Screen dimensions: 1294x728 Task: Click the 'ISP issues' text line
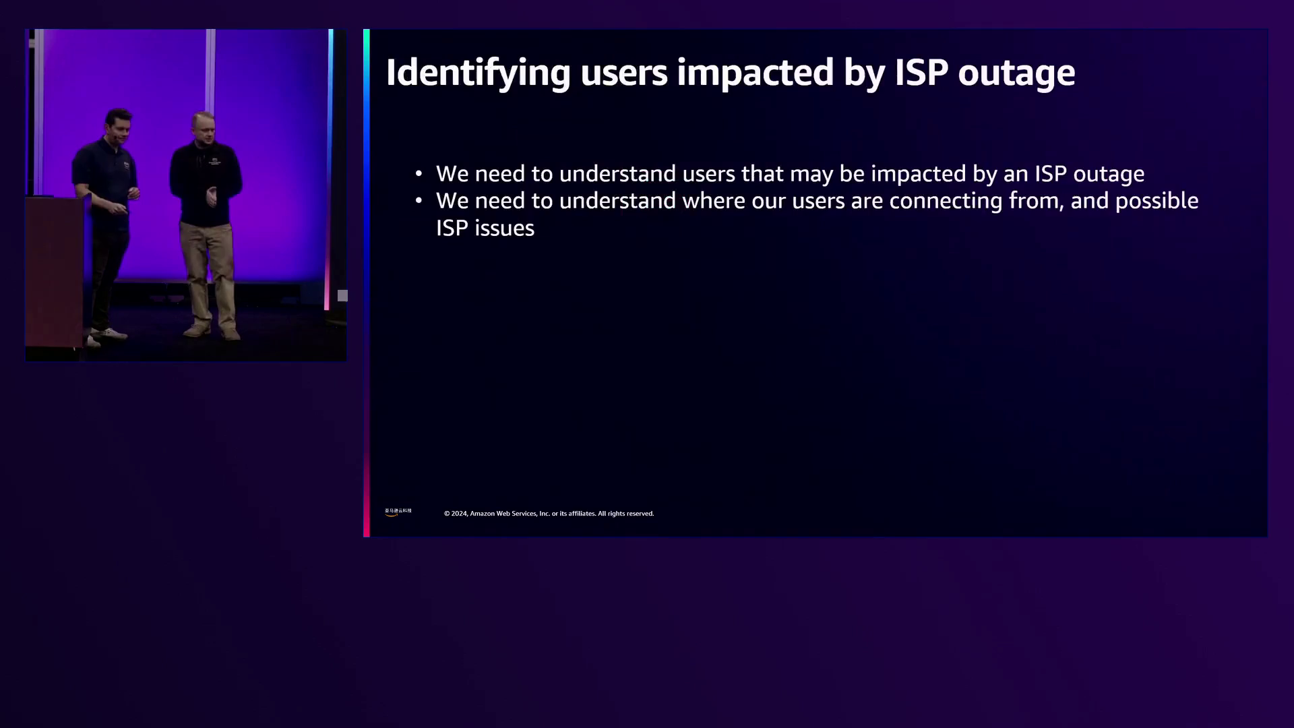[x=485, y=229]
